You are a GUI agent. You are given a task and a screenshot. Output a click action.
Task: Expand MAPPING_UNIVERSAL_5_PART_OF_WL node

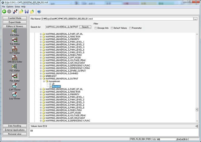coord(41,34)
